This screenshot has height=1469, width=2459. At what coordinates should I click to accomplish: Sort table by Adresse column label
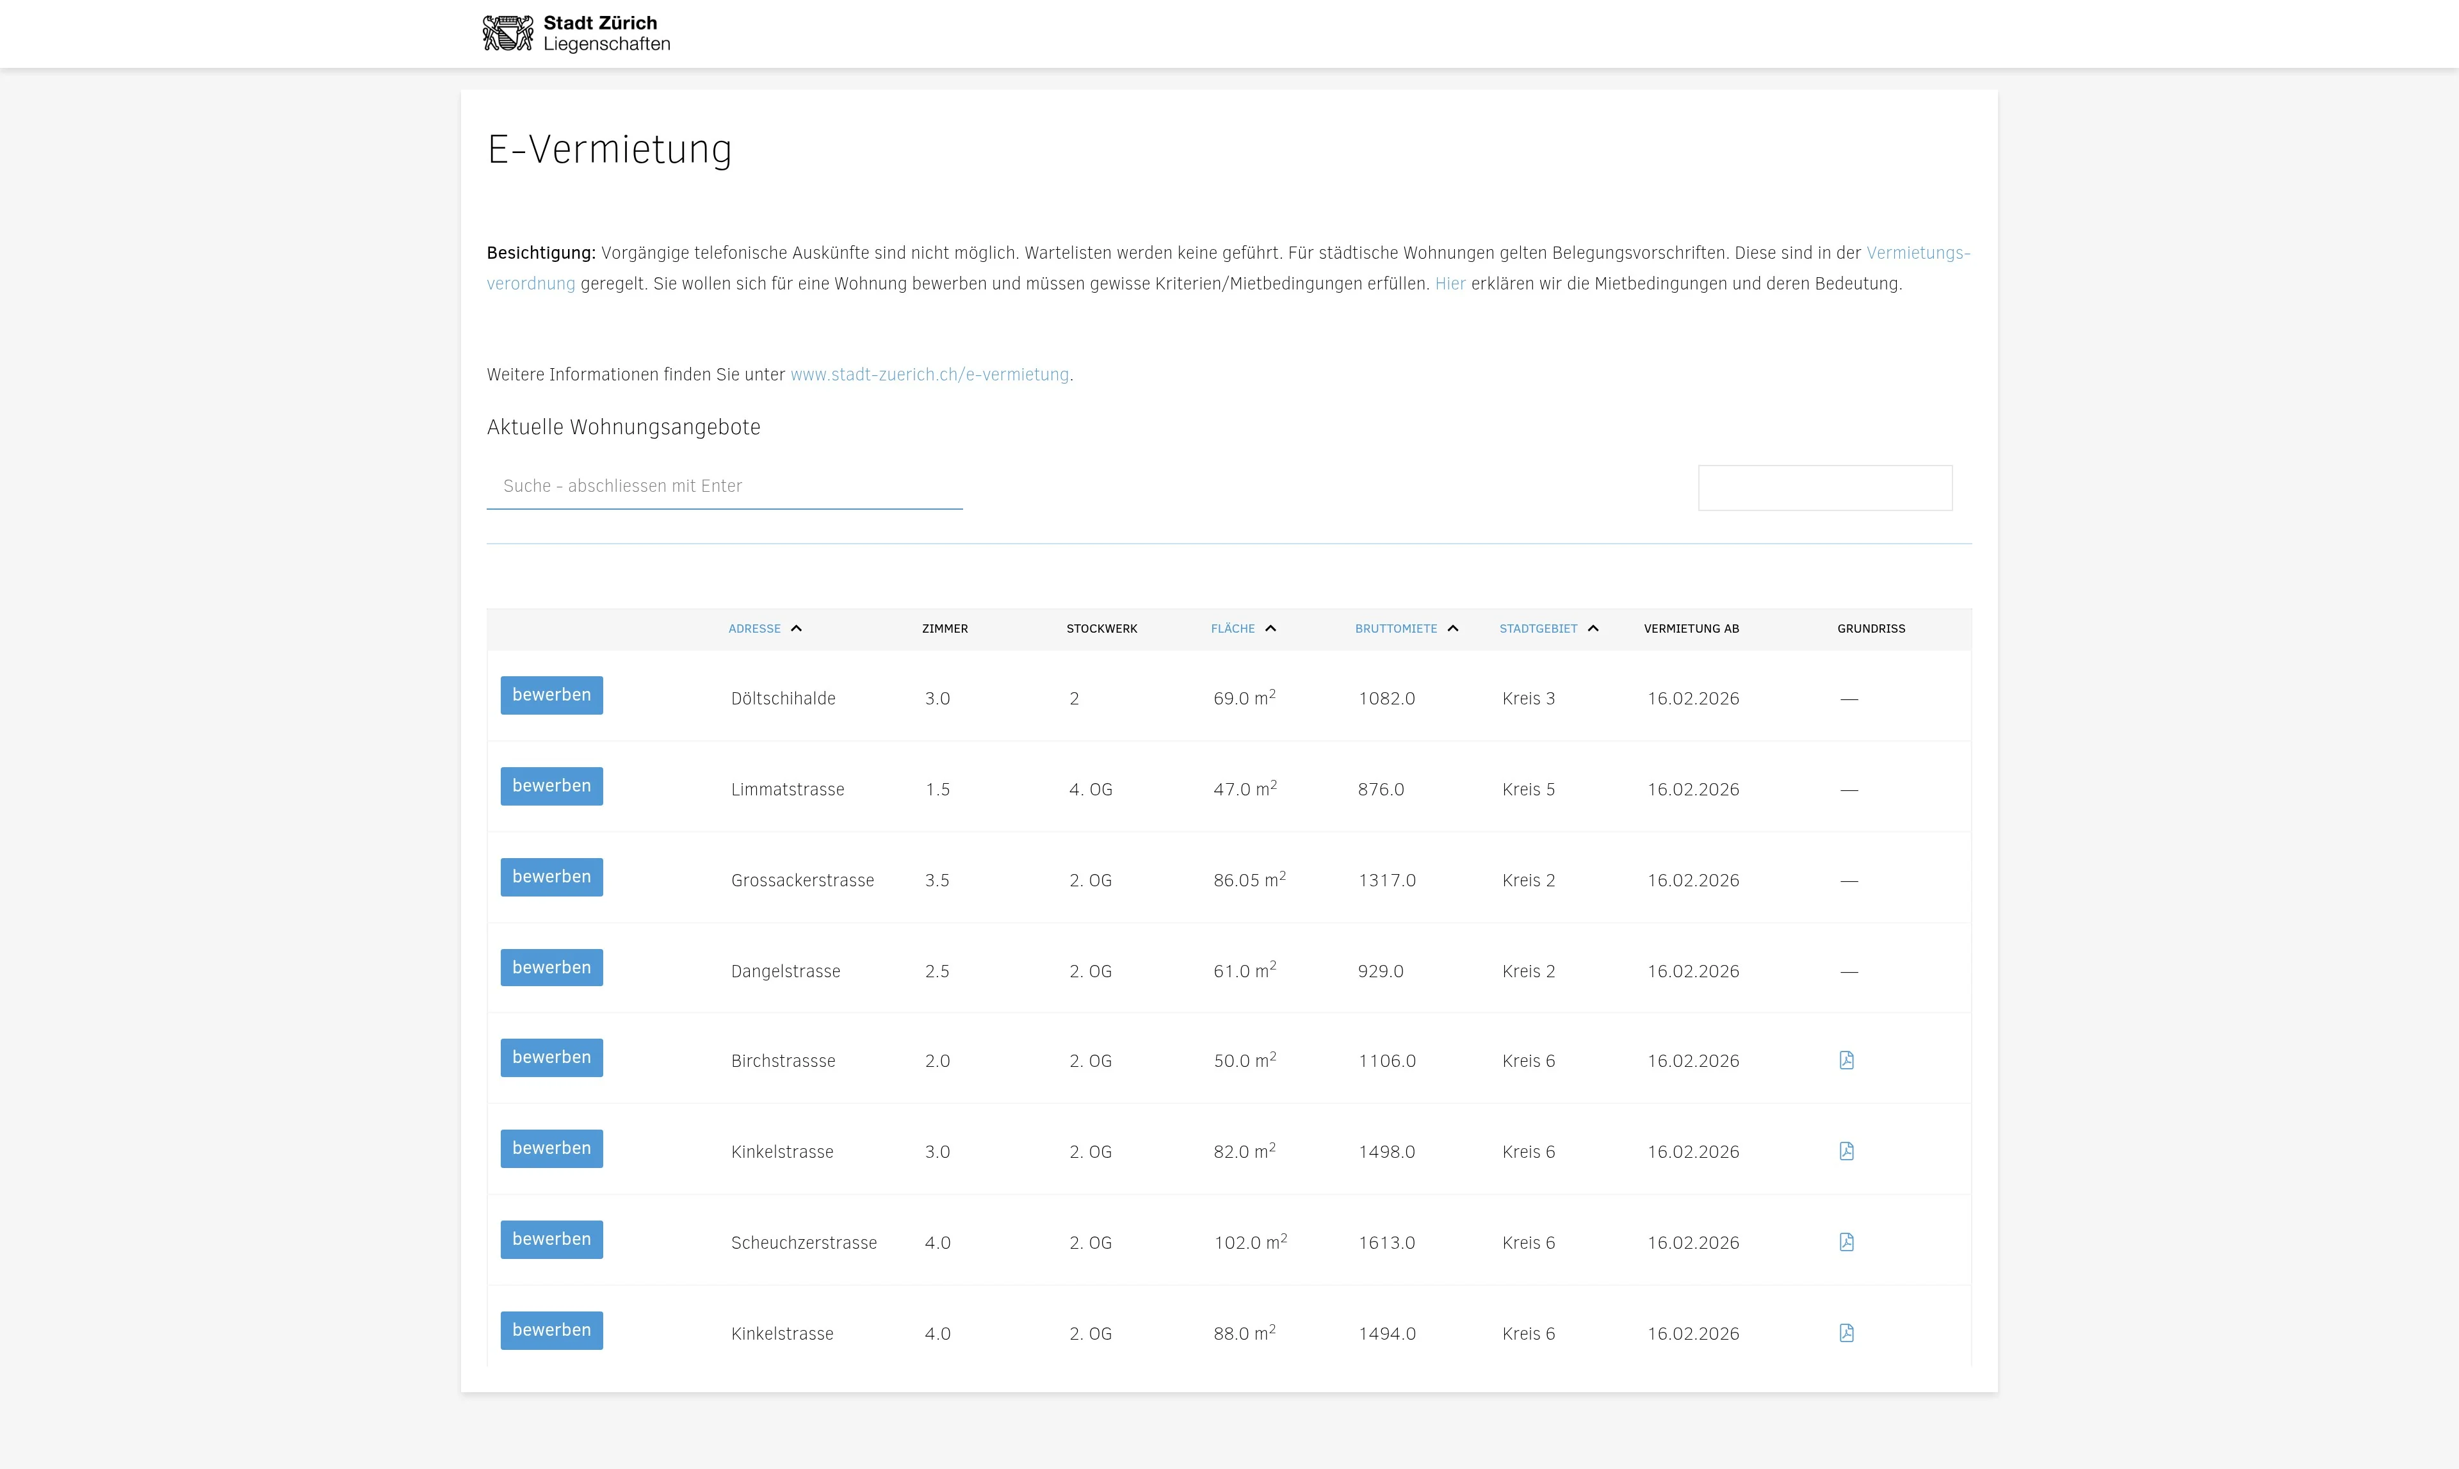[754, 629]
